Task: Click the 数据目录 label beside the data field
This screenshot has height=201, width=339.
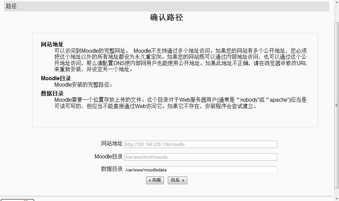Action: pos(112,169)
